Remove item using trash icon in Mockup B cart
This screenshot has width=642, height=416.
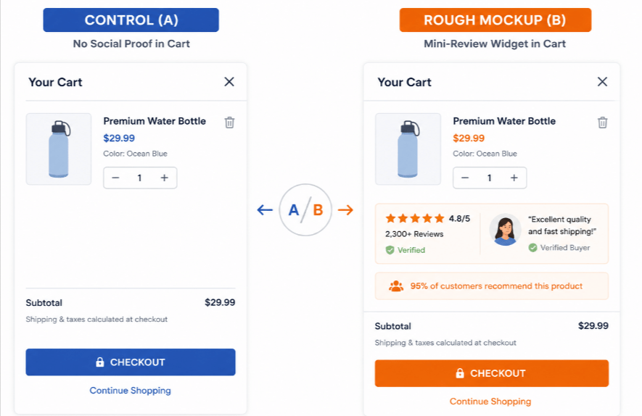coord(603,122)
